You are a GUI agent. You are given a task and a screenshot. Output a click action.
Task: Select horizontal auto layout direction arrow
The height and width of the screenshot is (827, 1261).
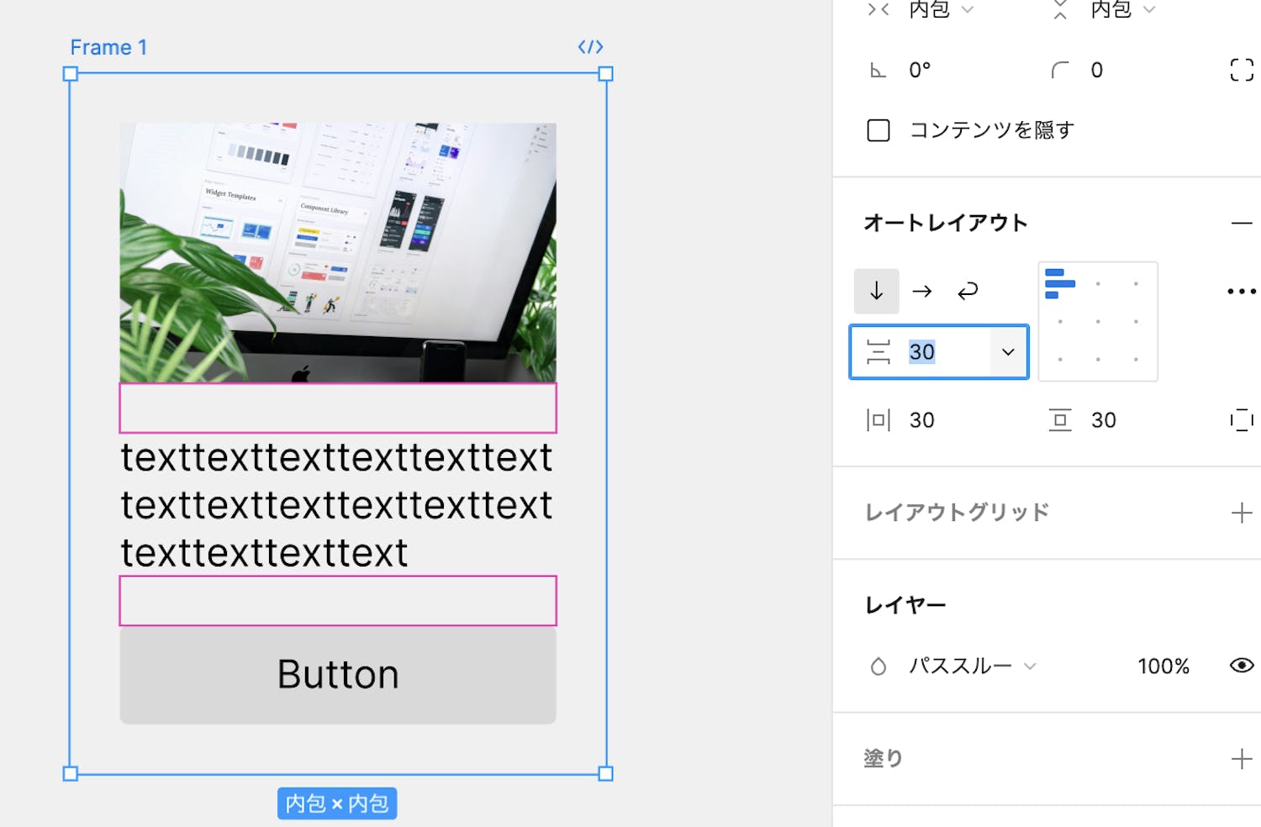click(922, 291)
